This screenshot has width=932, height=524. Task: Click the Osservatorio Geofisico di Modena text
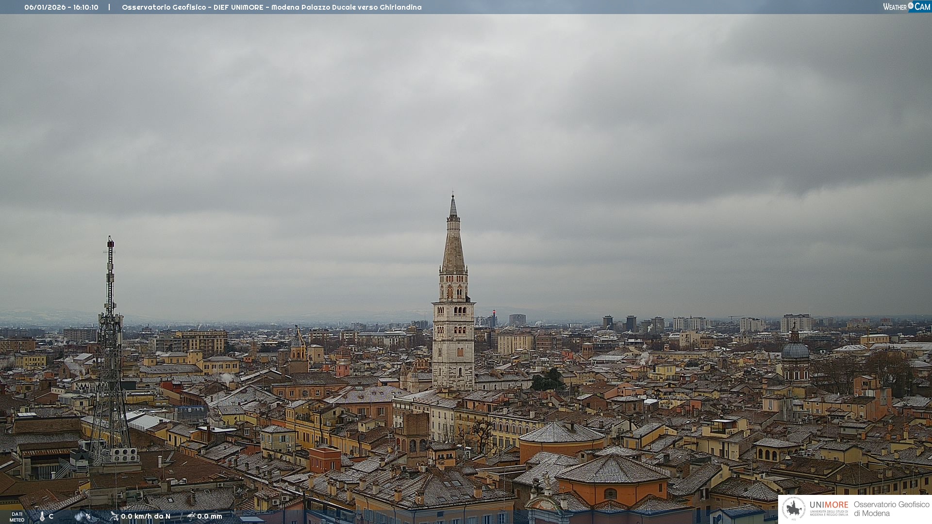(x=891, y=509)
